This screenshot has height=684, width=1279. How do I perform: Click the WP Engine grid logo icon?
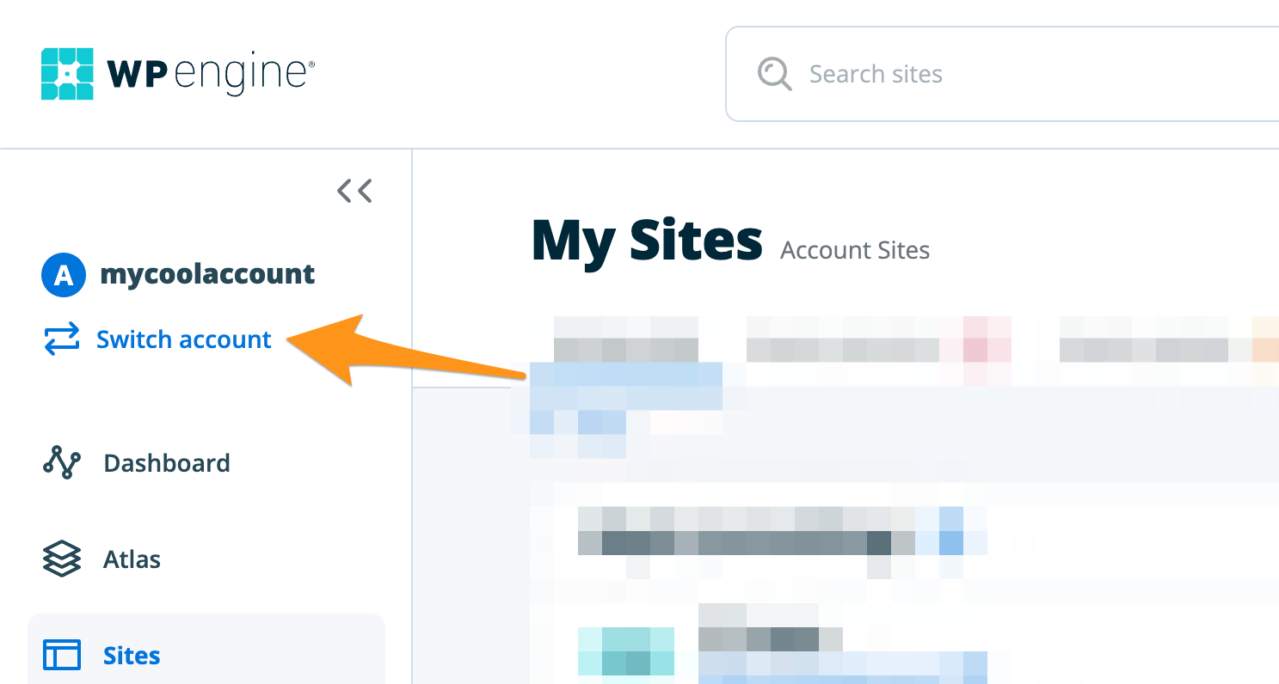(x=67, y=74)
